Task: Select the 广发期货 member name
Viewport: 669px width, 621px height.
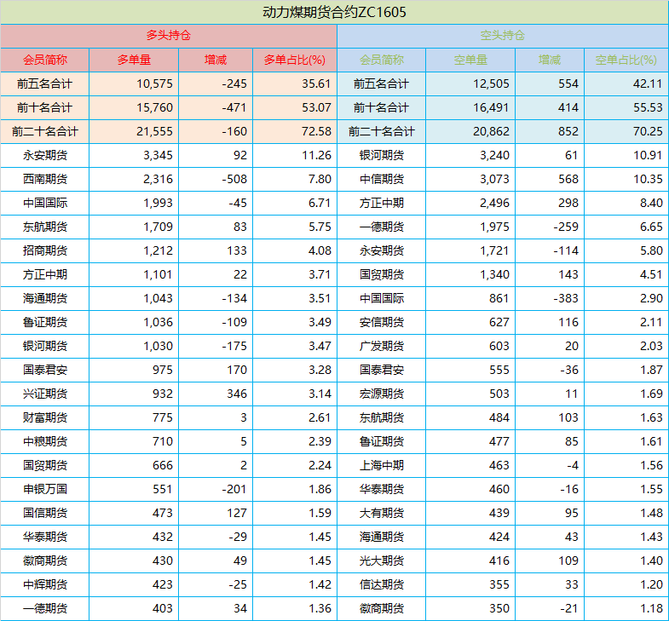Action: 382,346
